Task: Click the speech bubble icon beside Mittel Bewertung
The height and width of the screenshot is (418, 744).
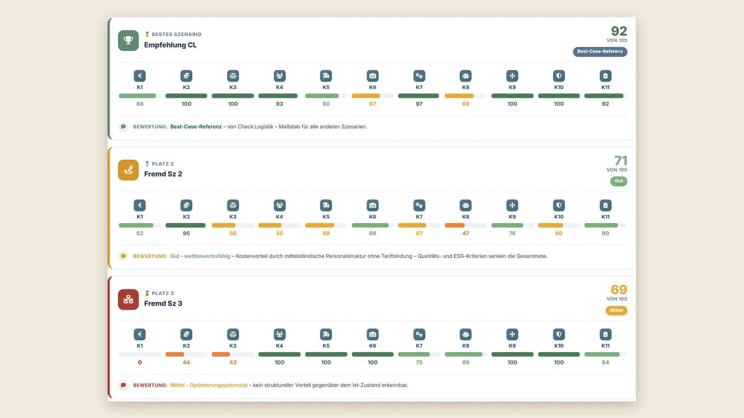Action: pos(123,385)
